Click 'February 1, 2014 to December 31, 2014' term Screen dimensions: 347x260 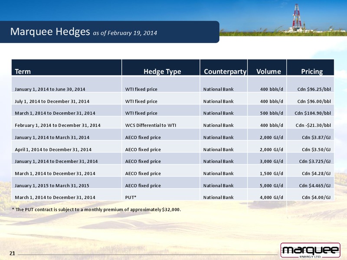pos(58,125)
